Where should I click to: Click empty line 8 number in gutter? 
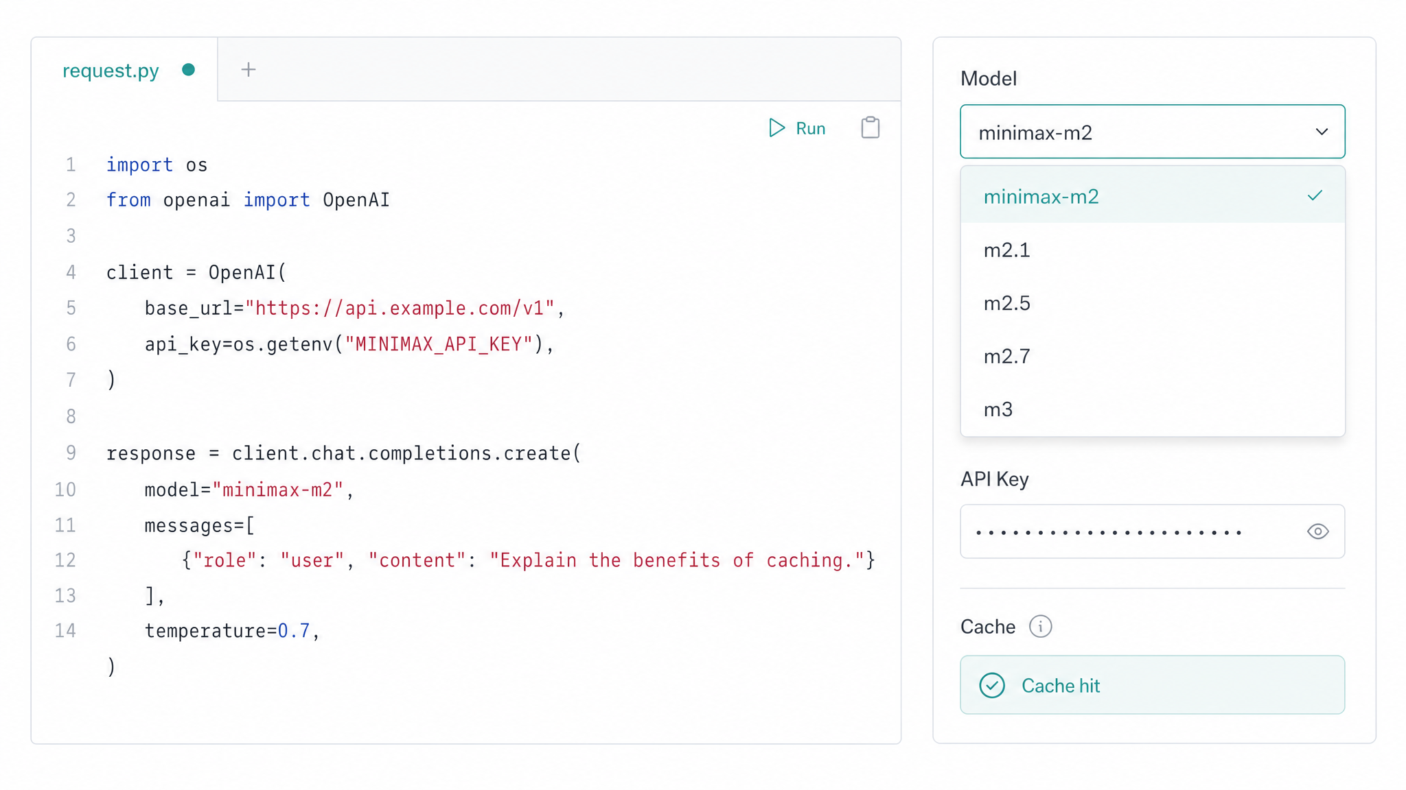71,416
